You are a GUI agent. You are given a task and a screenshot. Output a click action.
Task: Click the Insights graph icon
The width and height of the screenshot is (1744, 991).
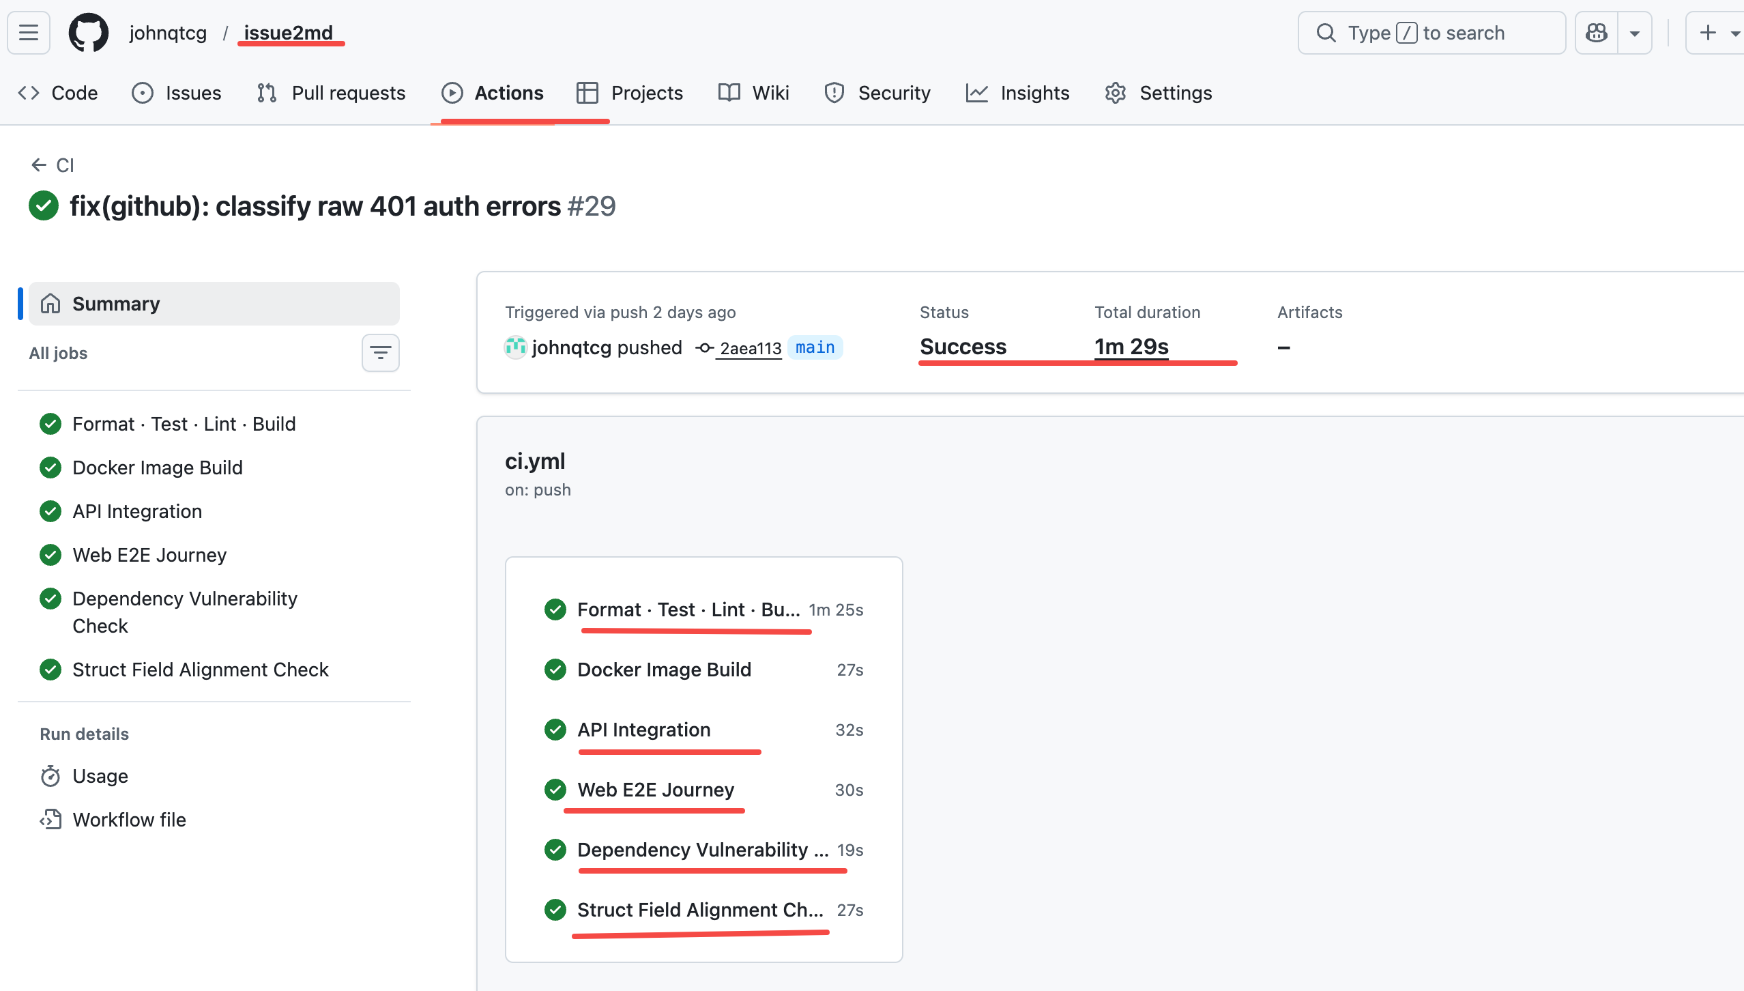pos(975,93)
